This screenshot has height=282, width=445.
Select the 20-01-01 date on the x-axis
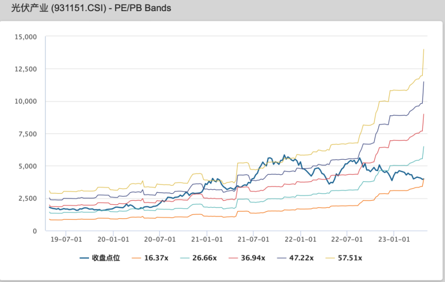pos(112,239)
